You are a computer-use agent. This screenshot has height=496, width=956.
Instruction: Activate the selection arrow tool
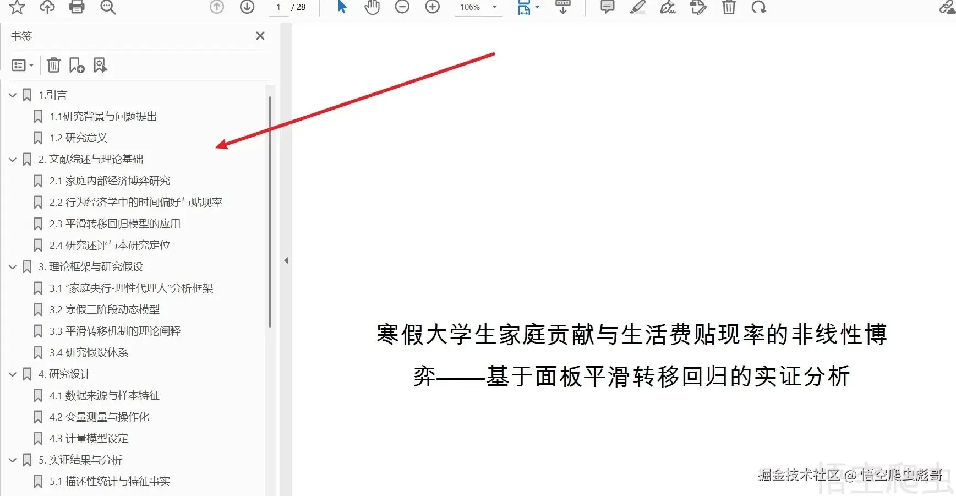342,7
